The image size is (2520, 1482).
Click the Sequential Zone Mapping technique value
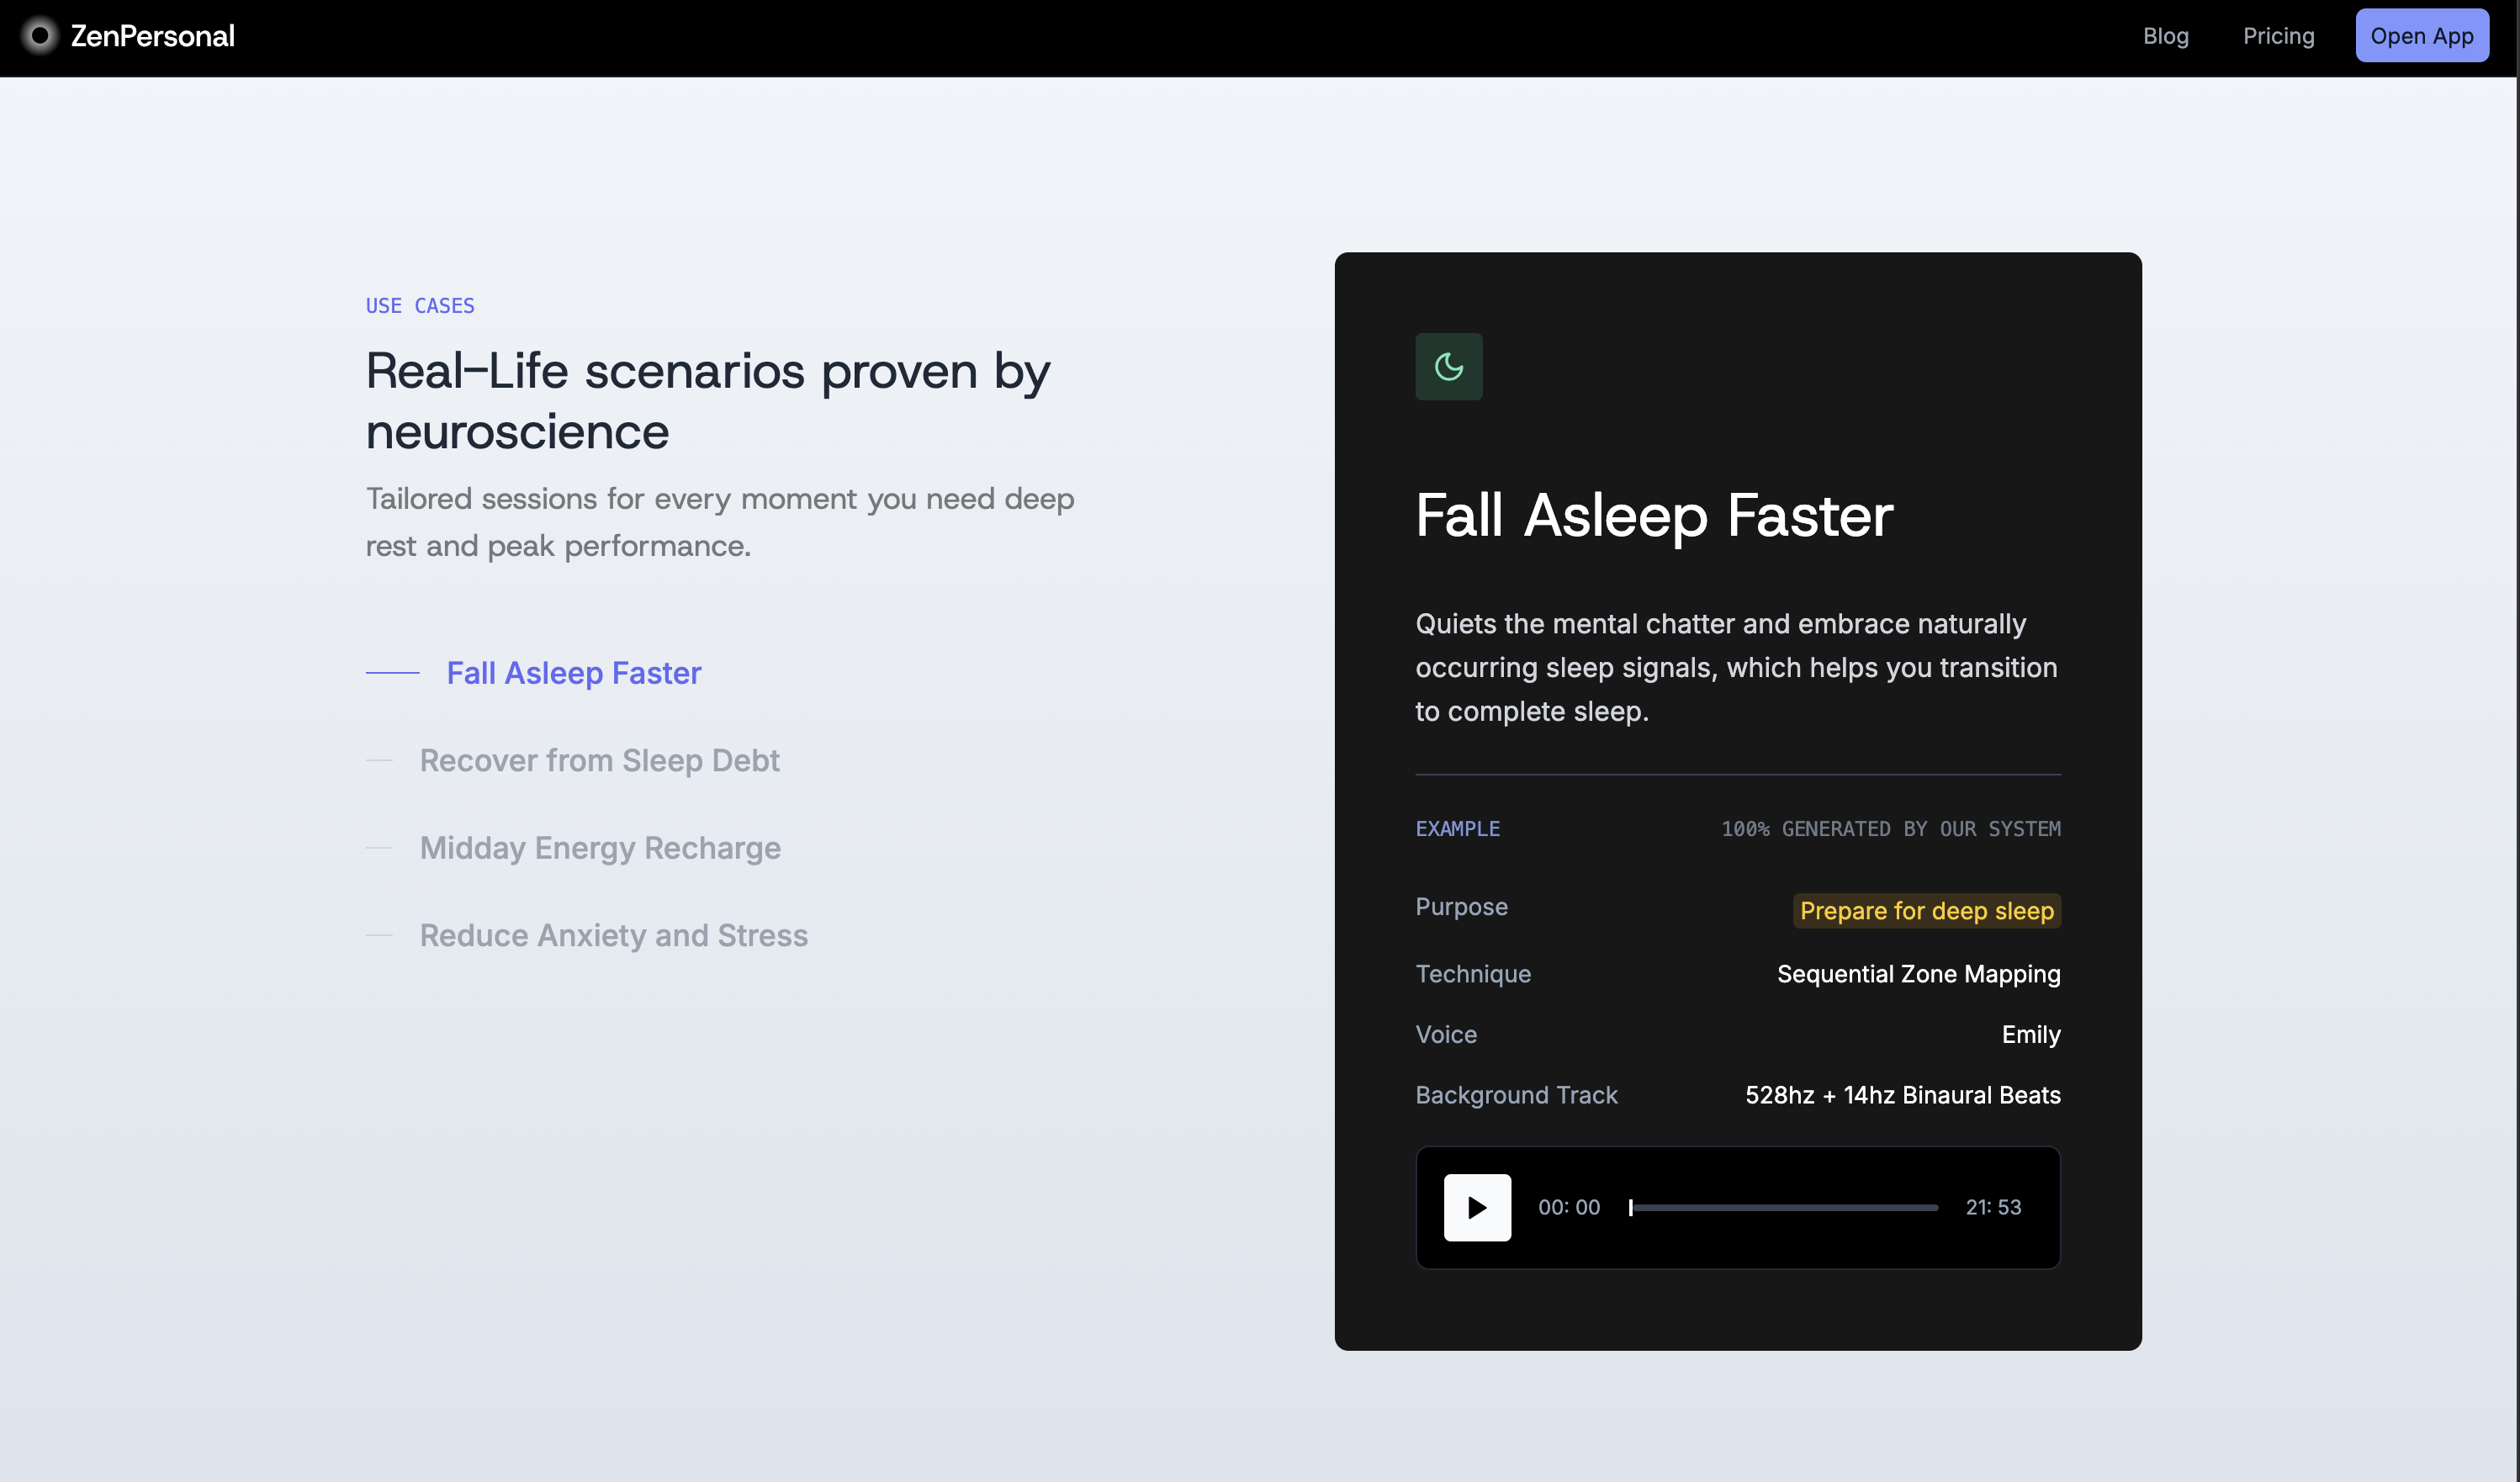point(1918,974)
